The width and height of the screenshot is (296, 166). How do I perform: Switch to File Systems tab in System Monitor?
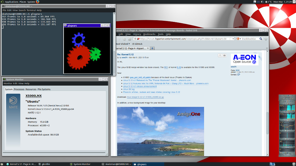coord(44,89)
